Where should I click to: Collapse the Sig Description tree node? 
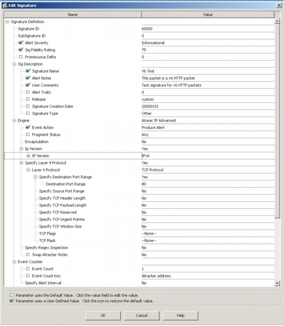click(14, 64)
